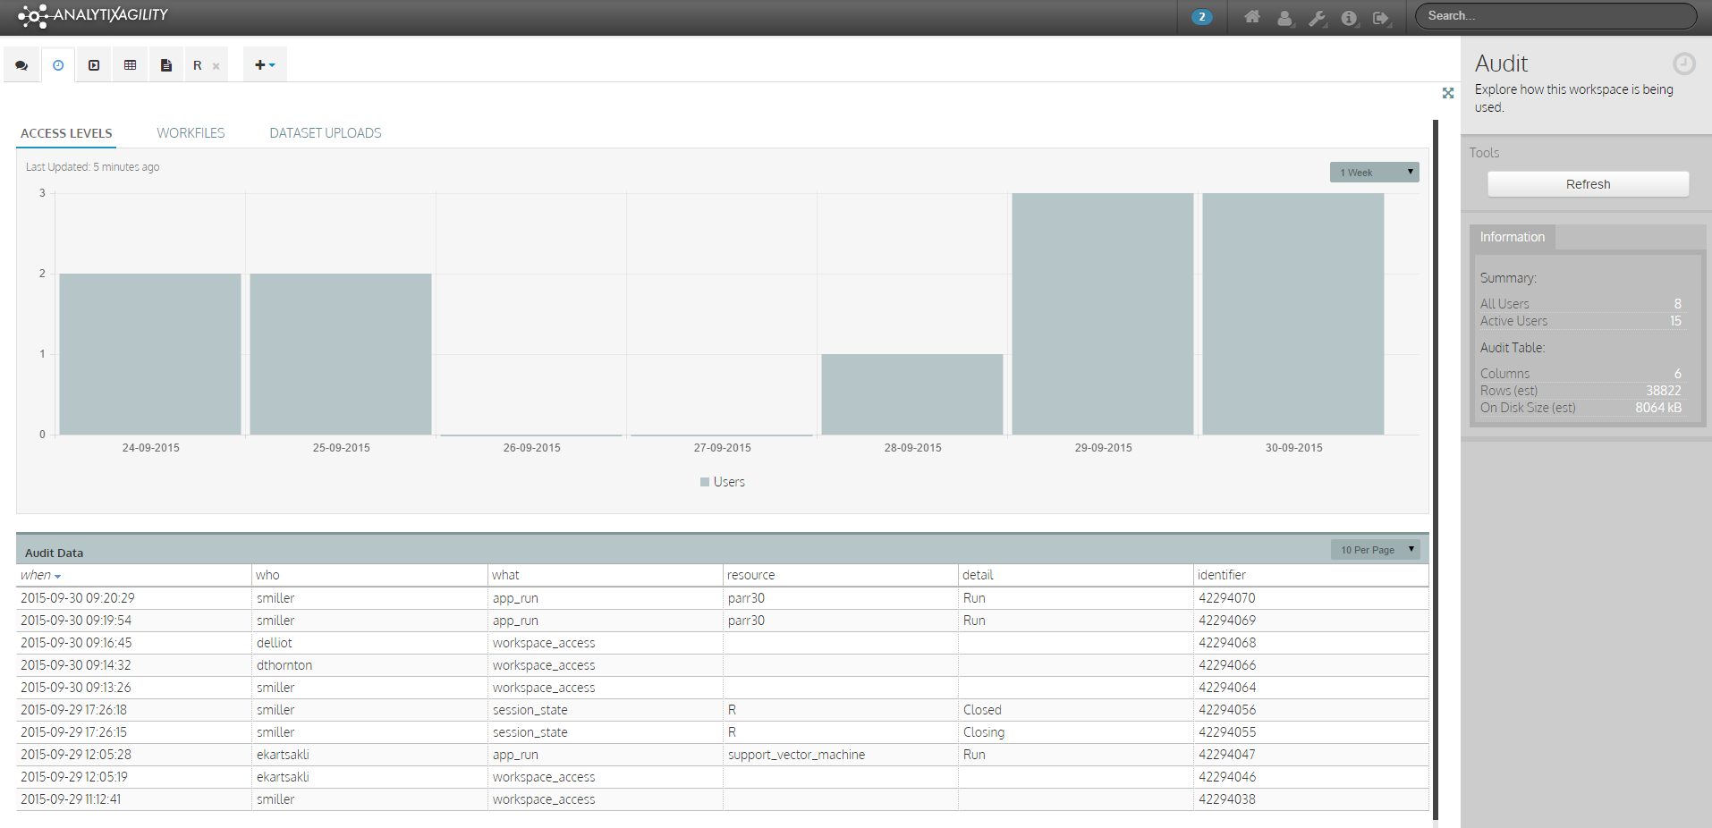Click the 29-09-2015 chart bar
The image size is (1712, 828).
(x=1103, y=314)
